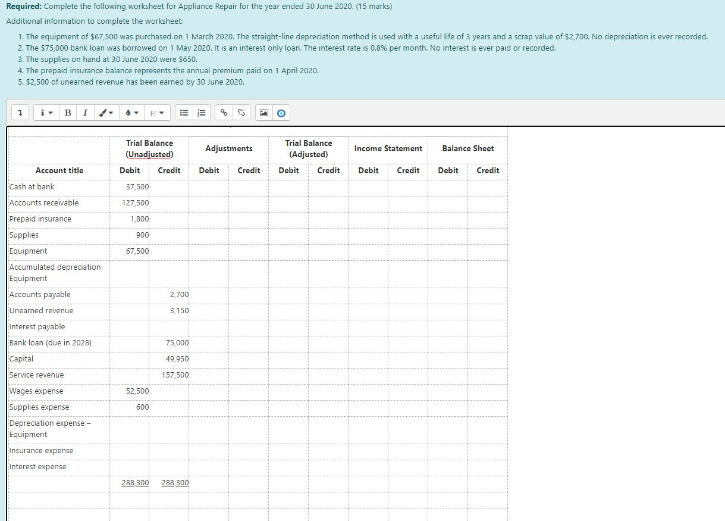
Task: Click the 900 supplies debit value
Action: [142, 235]
